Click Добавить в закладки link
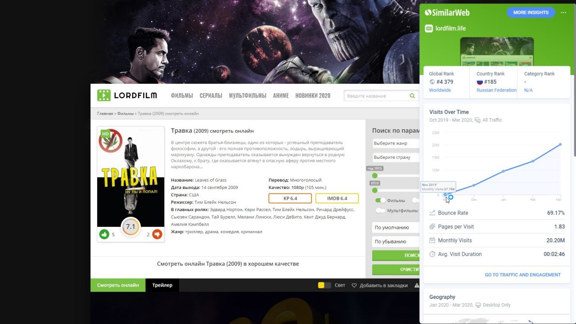Screen dimensions: 576x324 384,285
